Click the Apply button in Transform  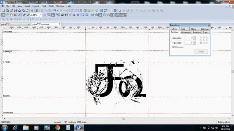pyautogui.click(x=201, y=52)
